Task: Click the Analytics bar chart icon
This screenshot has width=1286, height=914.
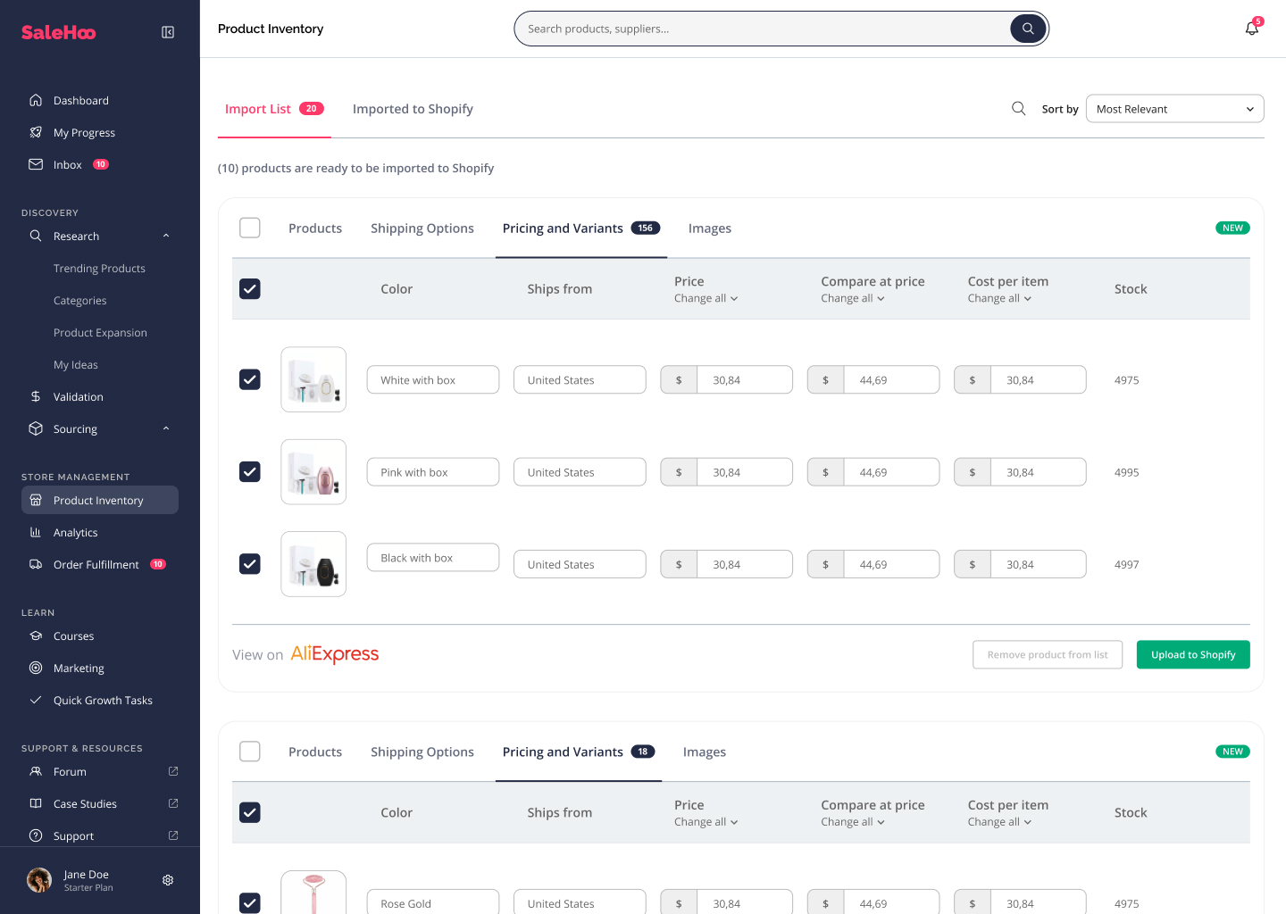Action: point(36,532)
